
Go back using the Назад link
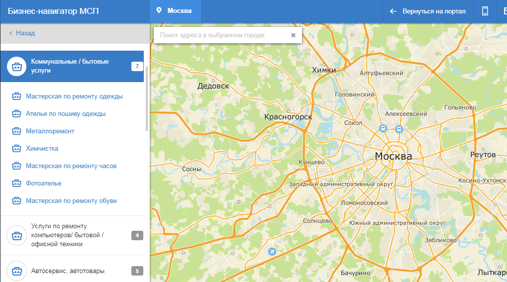[x=25, y=33]
